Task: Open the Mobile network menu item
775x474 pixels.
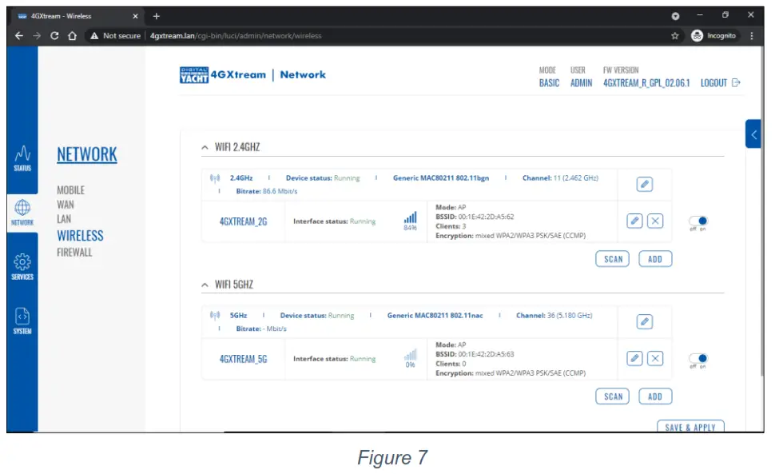Action: point(70,190)
